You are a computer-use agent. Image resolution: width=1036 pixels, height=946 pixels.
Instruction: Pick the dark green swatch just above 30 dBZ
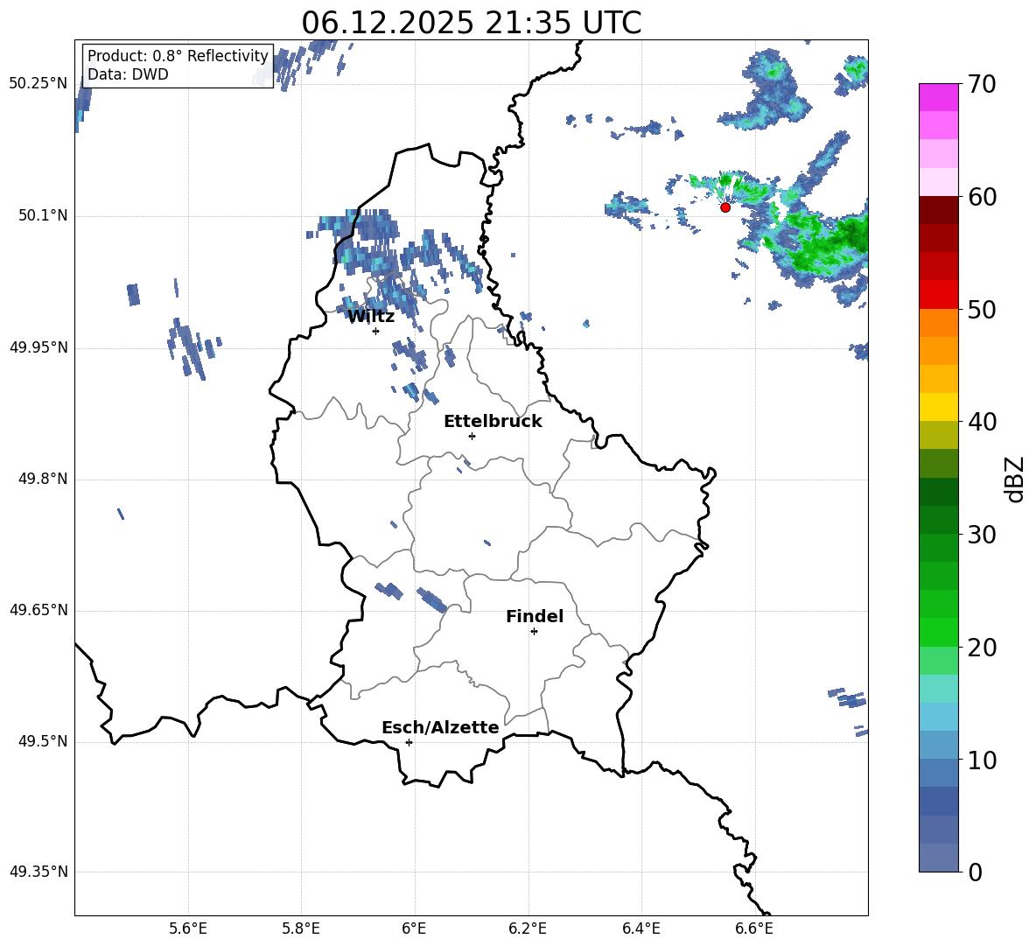pyautogui.click(x=938, y=520)
